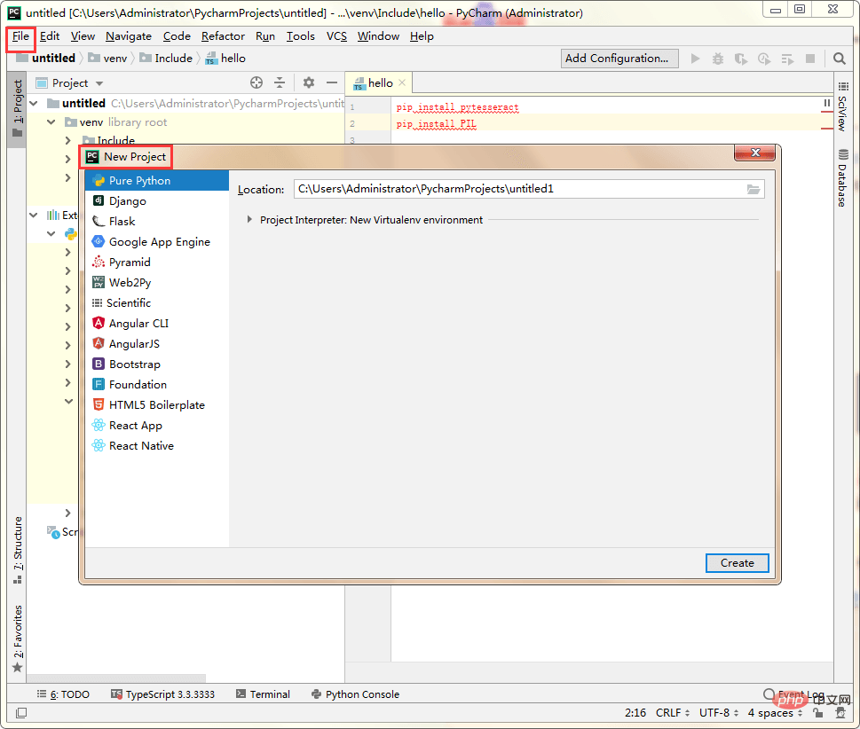The width and height of the screenshot is (860, 729).
Task: Expand the Include folder node
Action: point(68,140)
